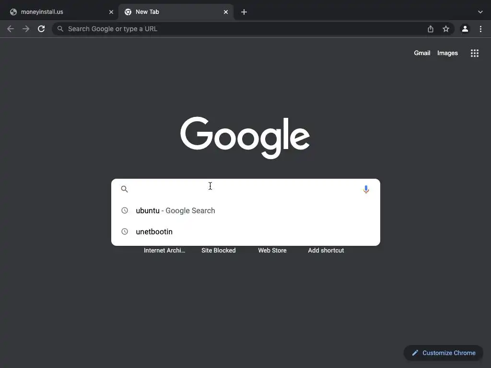Screen dimensions: 491x368
Task: Choose the ubuntu Google Search suggestion
Action: [x=246, y=211]
